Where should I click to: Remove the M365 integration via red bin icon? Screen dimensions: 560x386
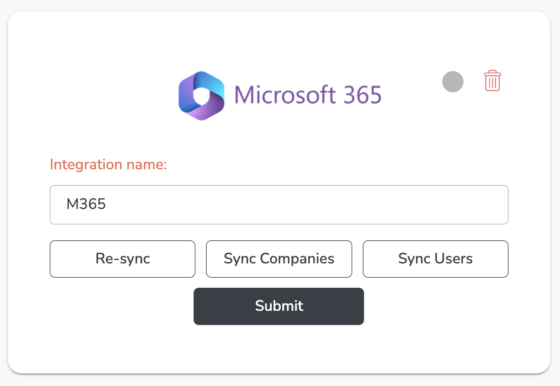coord(492,81)
